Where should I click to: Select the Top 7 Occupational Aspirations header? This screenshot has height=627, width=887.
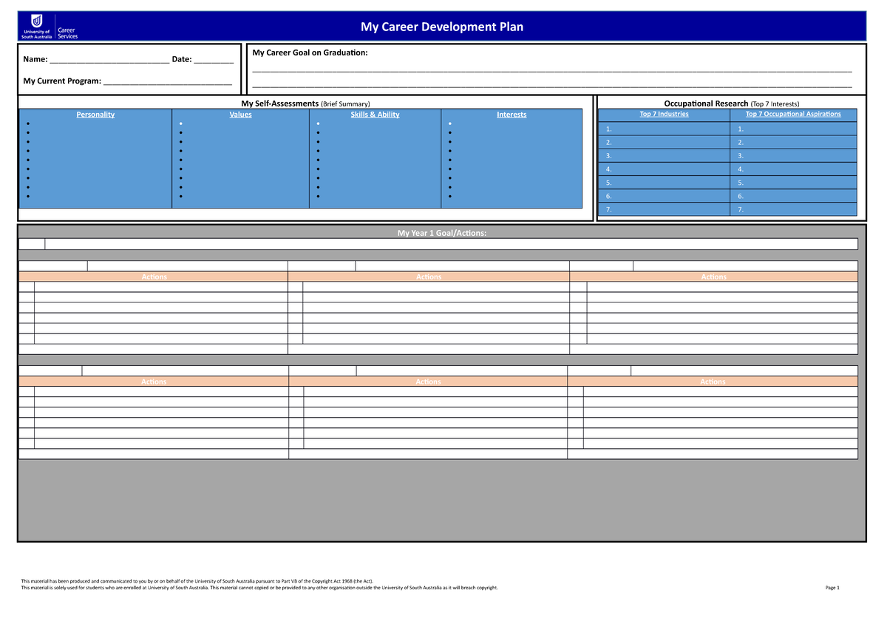point(795,114)
